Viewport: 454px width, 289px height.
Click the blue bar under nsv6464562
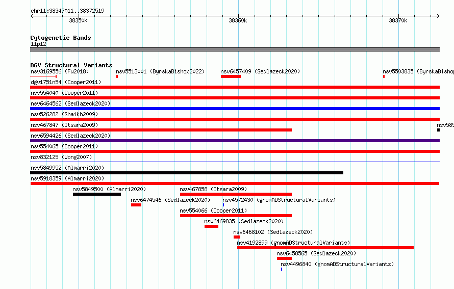coord(235,109)
